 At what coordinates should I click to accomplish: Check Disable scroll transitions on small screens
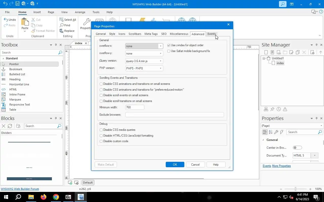101,101
